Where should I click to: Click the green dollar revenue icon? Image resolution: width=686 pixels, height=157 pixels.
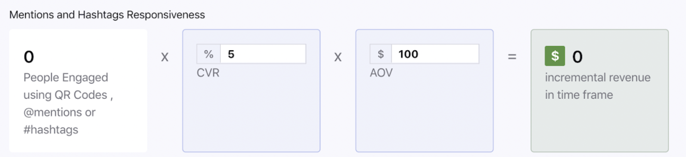555,56
